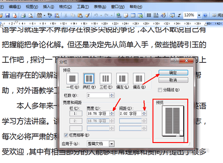Click the column 1 宽度 spinner
The width and height of the screenshot is (223, 163).
point(111,114)
